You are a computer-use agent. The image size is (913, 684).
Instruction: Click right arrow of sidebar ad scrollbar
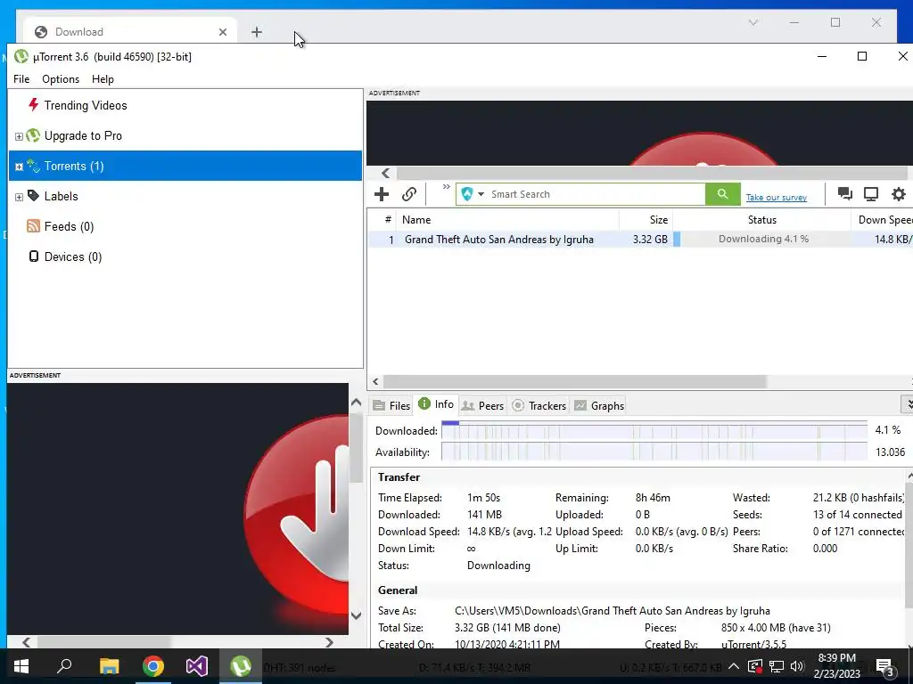329,642
